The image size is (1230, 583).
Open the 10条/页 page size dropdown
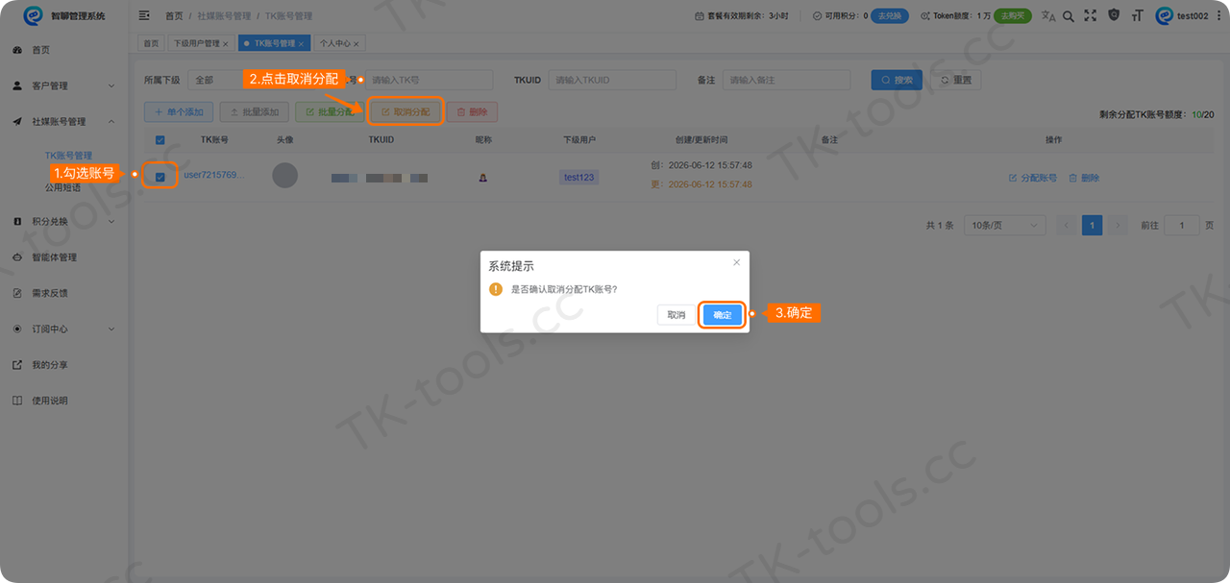(x=1005, y=225)
